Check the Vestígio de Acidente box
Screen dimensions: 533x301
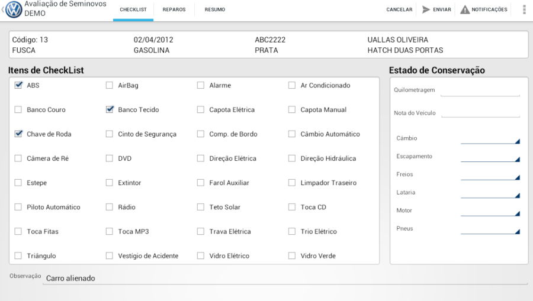(110, 255)
